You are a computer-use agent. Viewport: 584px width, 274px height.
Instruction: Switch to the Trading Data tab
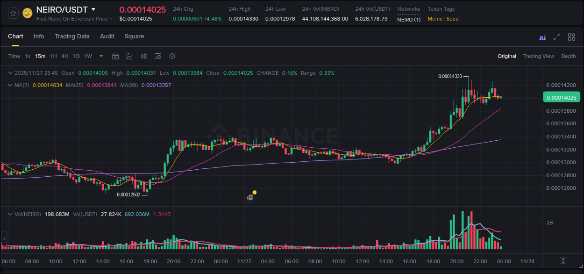(72, 36)
